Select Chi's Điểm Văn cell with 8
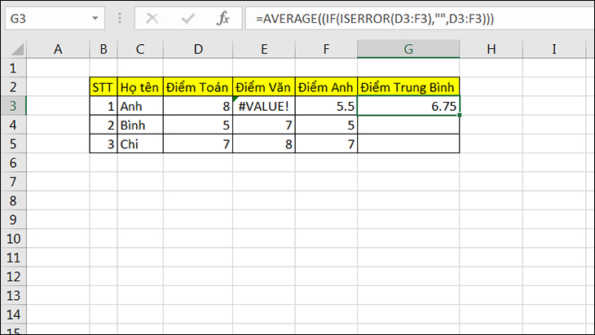The image size is (595, 335). 264,143
